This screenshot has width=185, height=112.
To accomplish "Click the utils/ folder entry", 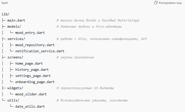I will click(13, 100).
